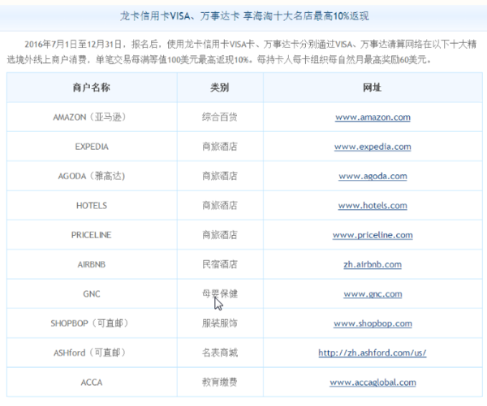Select the HOTELS merchant cell
The image size is (487, 406).
click(92, 206)
